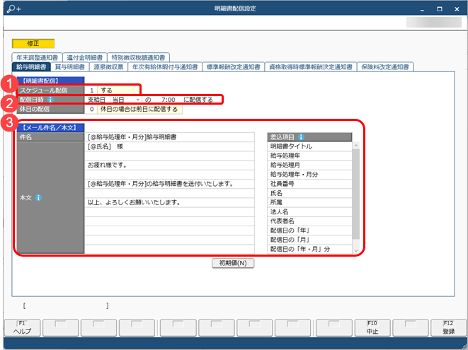This screenshot has height=350, width=468.
Task: Click the 差込項目 list scrollbar thumb
Action: (x=355, y=194)
